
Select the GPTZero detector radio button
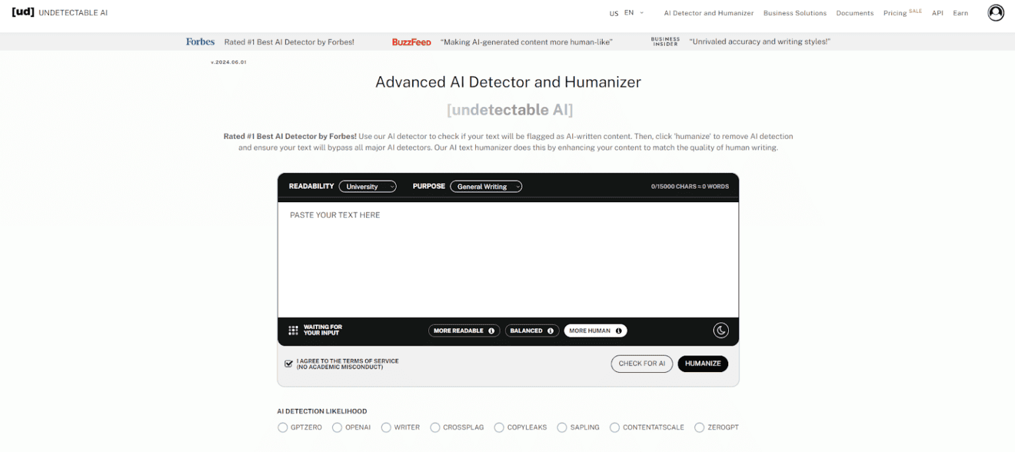tap(283, 428)
